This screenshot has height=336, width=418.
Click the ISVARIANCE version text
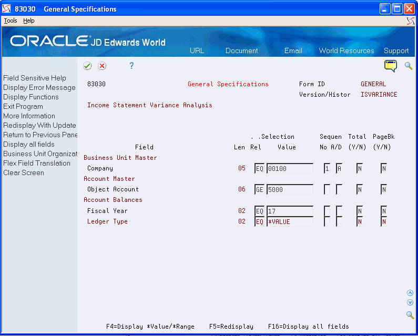tap(379, 95)
